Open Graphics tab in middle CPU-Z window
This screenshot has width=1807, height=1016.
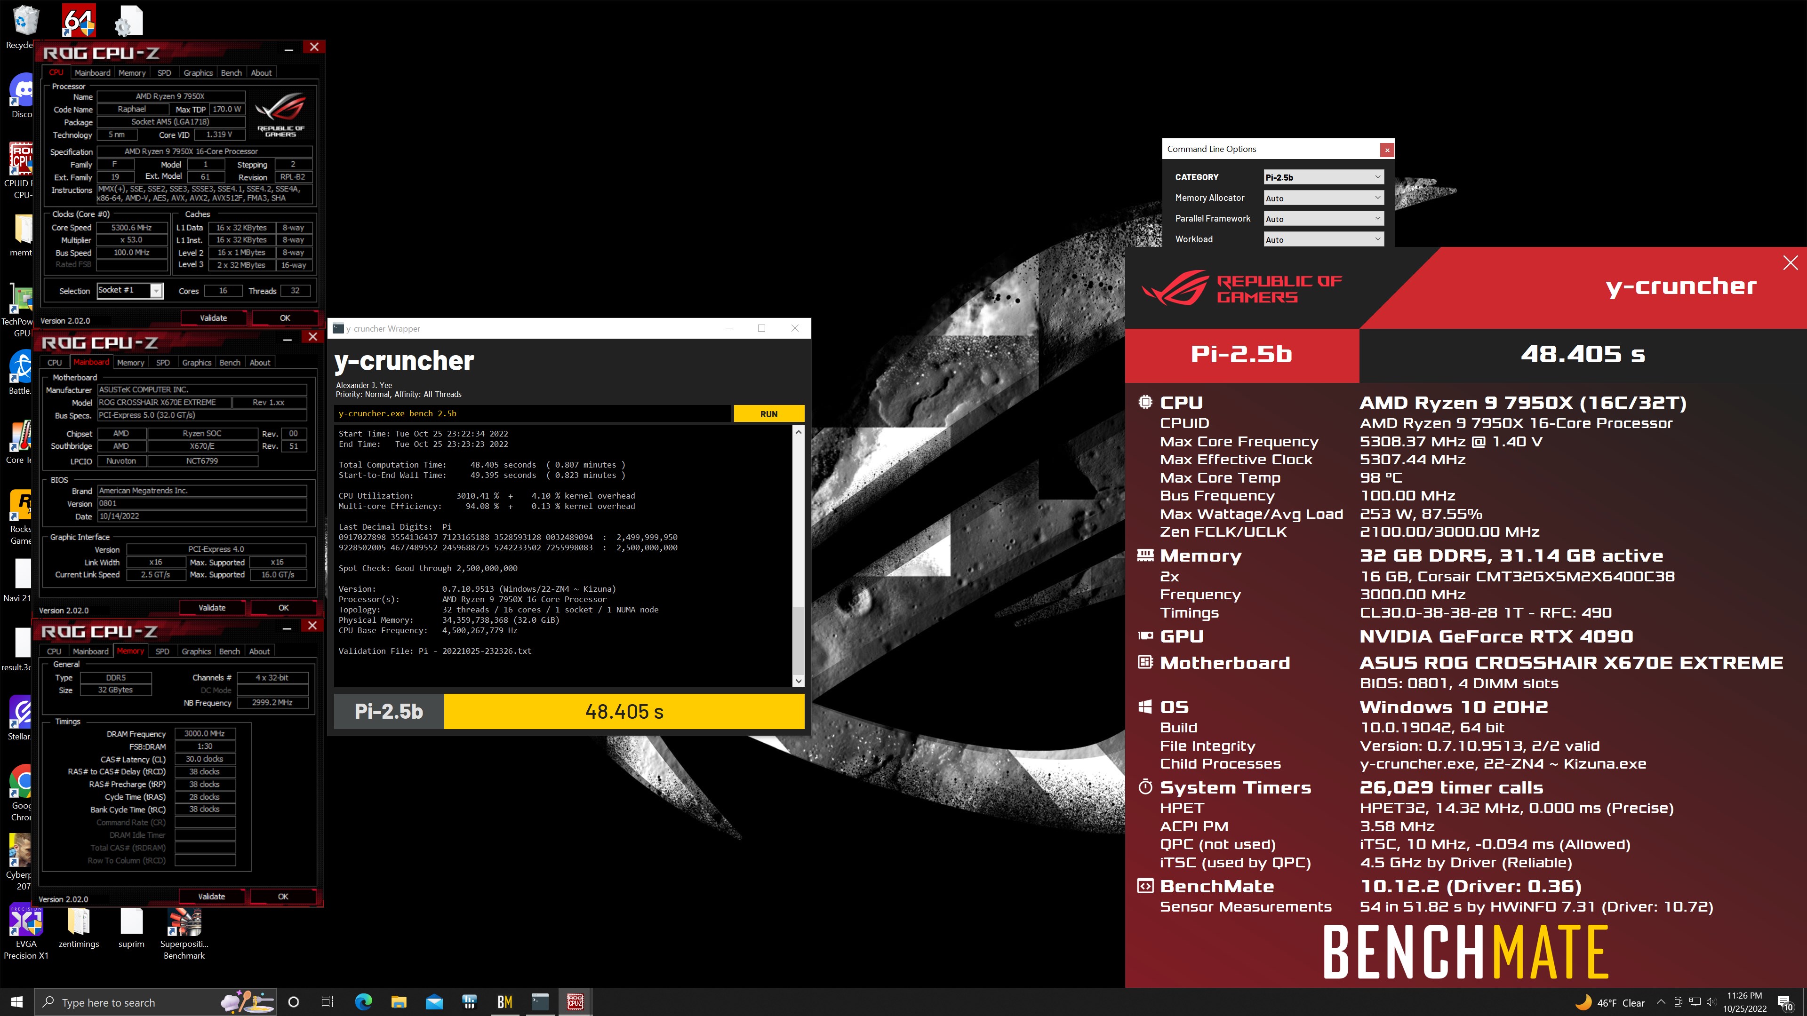coord(196,363)
